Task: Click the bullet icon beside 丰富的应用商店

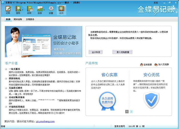Action: click(x=6, y=107)
